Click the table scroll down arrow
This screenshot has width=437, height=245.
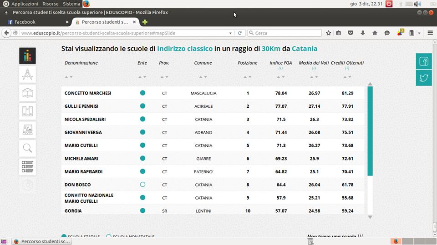370,217
